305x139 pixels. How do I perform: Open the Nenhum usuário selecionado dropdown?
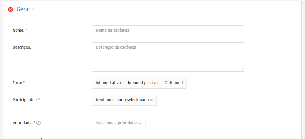(124, 100)
